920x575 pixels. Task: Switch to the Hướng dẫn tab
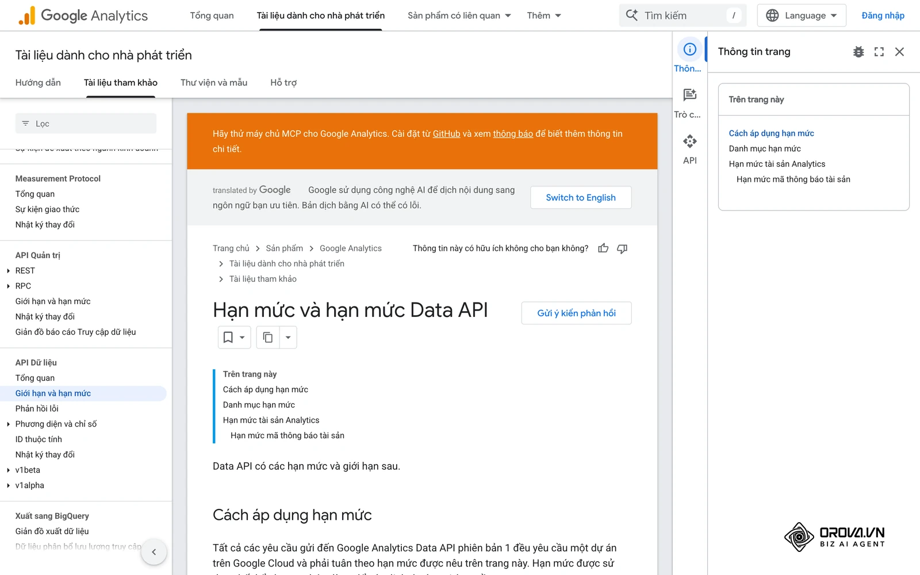38,83
